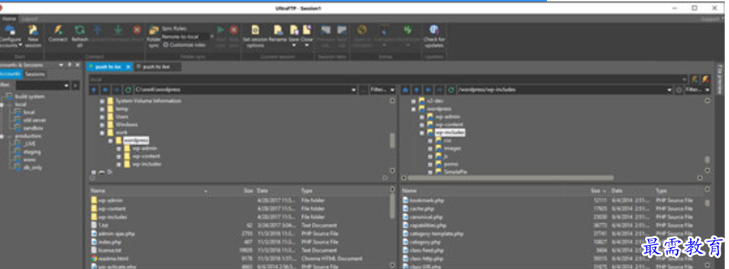The image size is (729, 269).
Task: Go to home folder in remote pane
Action: (x=405, y=89)
